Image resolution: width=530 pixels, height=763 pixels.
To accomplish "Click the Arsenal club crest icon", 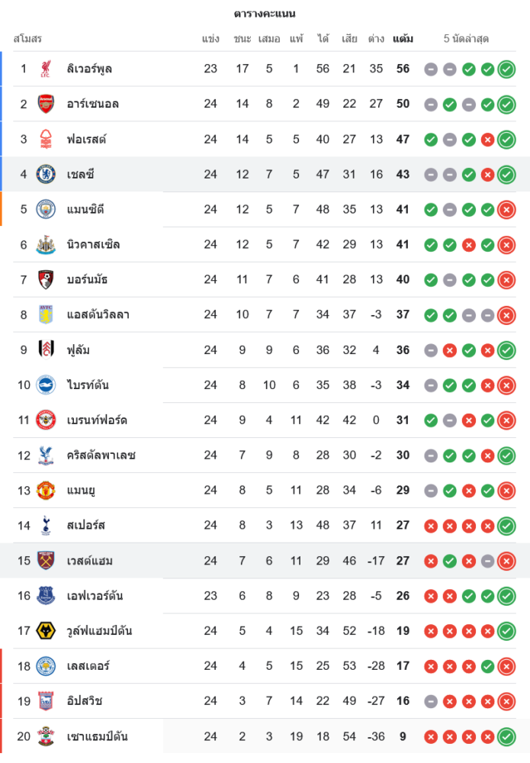I will (x=46, y=104).
